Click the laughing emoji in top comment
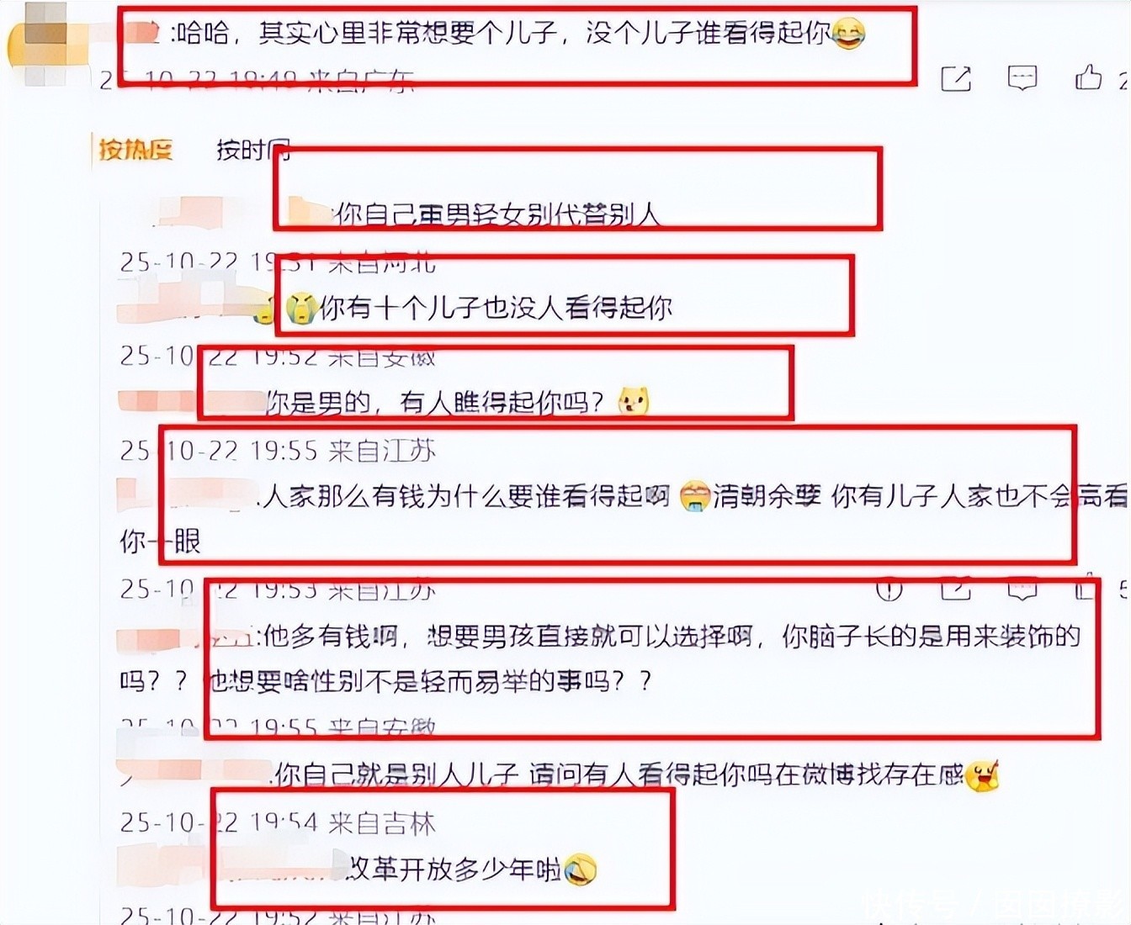Viewport: 1131px width, 925px height. (x=848, y=34)
